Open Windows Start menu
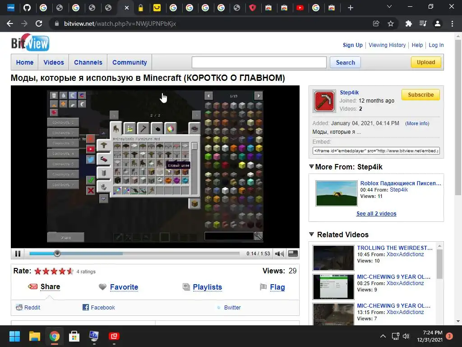Screen dimensions: 462x347 point(14,336)
